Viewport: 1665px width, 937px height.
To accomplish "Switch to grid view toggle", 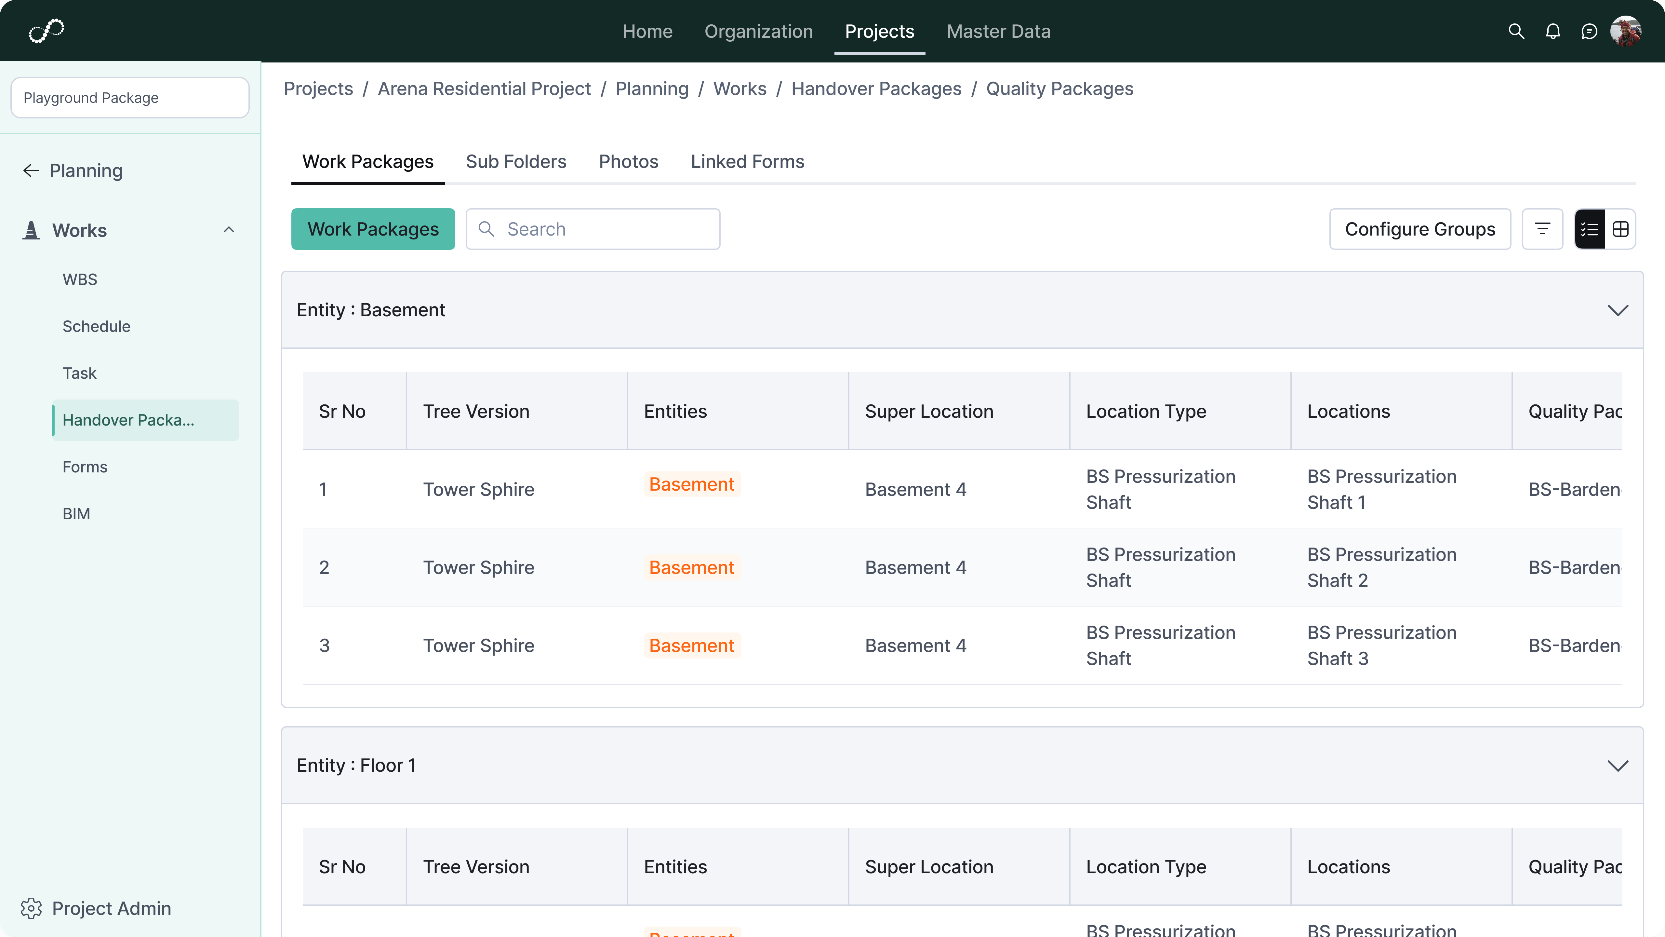I will [x=1620, y=229].
